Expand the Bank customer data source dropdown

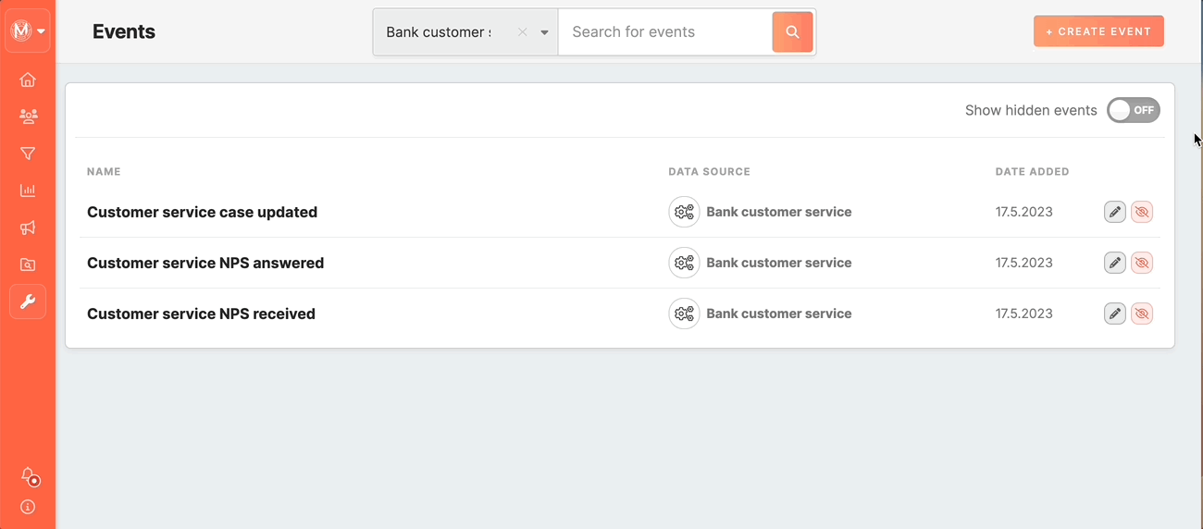545,32
